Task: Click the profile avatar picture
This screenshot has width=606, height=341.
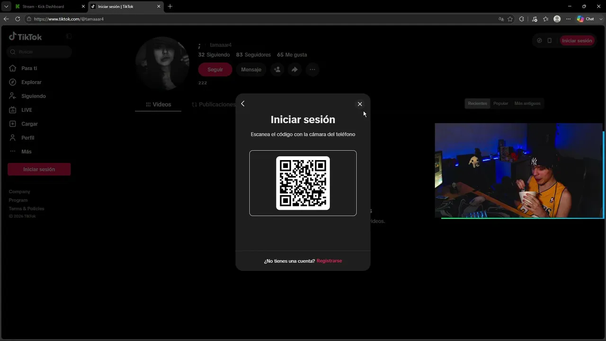Action: [x=162, y=63]
